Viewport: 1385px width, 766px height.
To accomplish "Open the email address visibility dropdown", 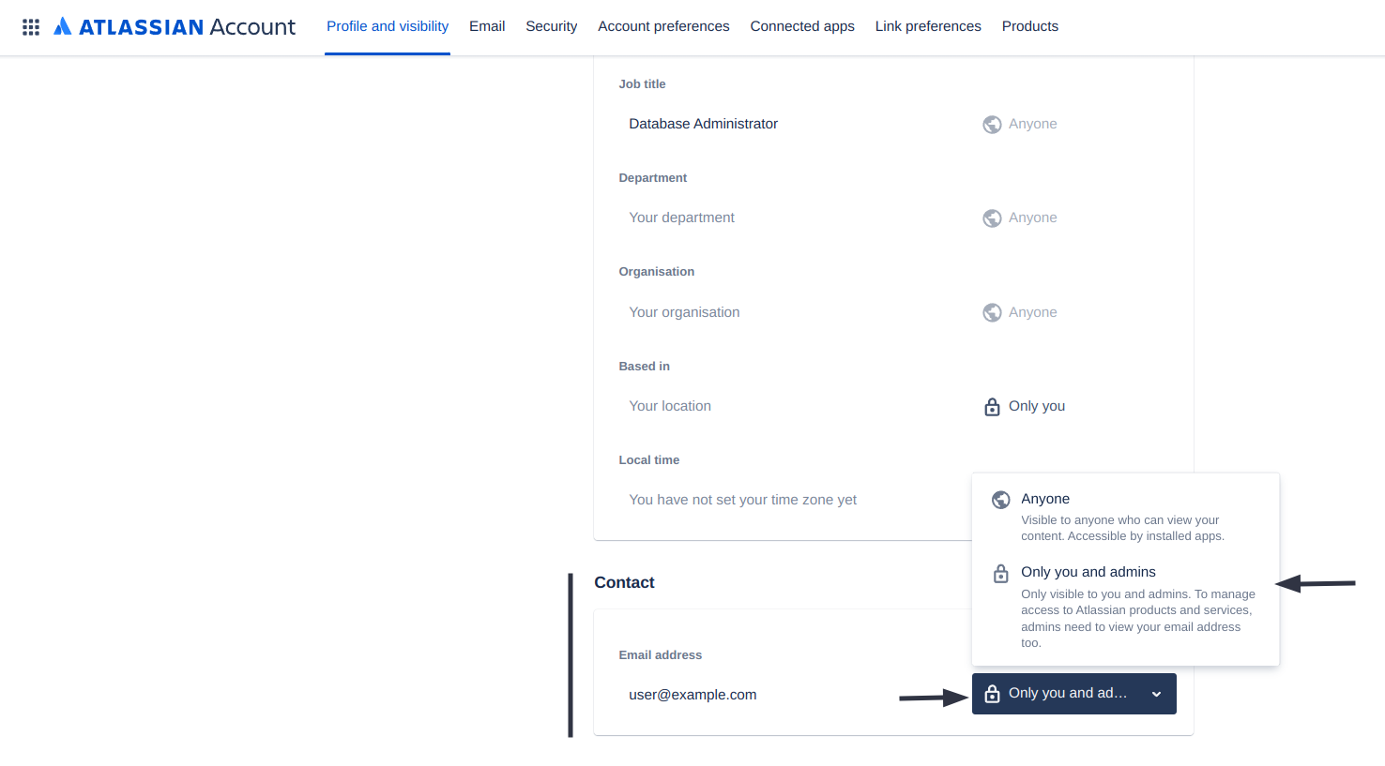I will click(x=1074, y=694).
